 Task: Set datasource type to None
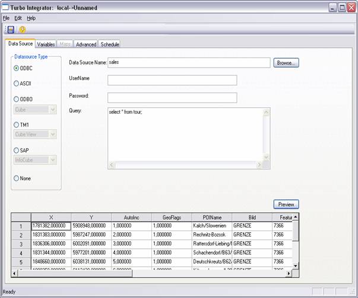pyautogui.click(x=17, y=178)
